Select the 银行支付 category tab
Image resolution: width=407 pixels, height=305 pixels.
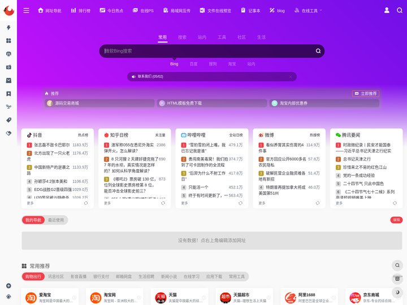click(x=101, y=276)
